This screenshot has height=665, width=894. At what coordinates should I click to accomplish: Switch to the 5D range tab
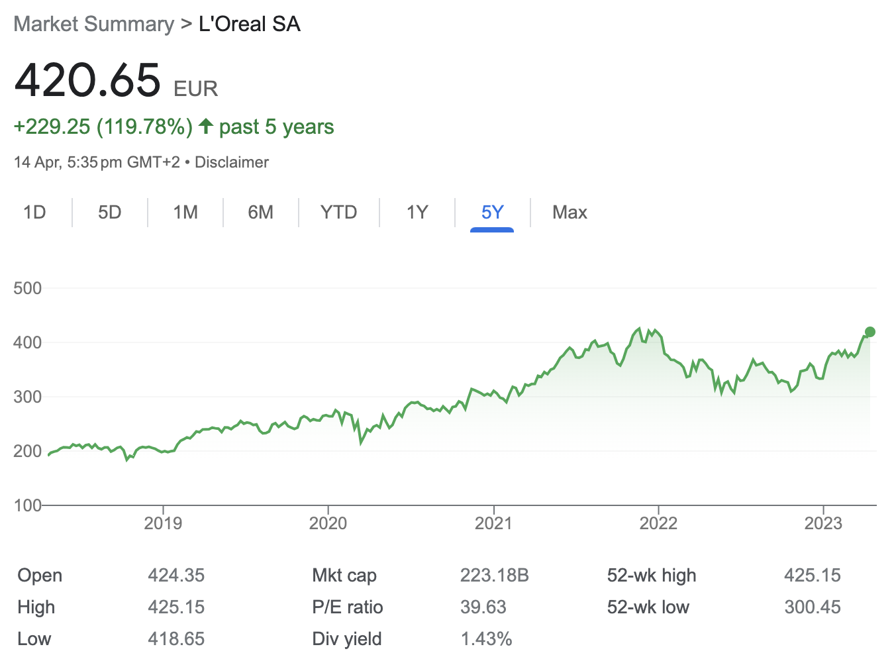110,213
